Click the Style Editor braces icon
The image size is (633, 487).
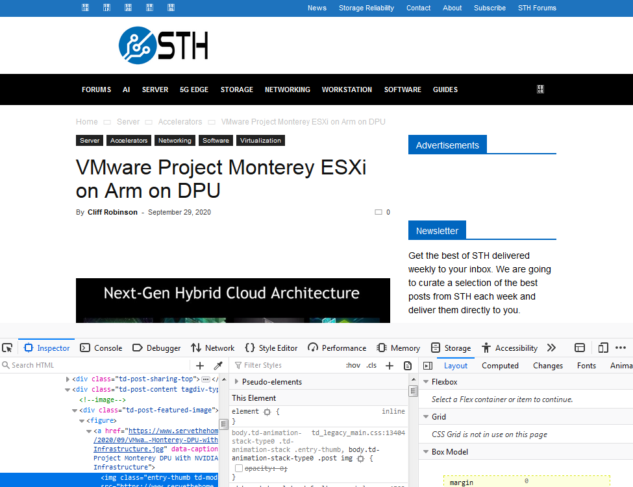250,348
